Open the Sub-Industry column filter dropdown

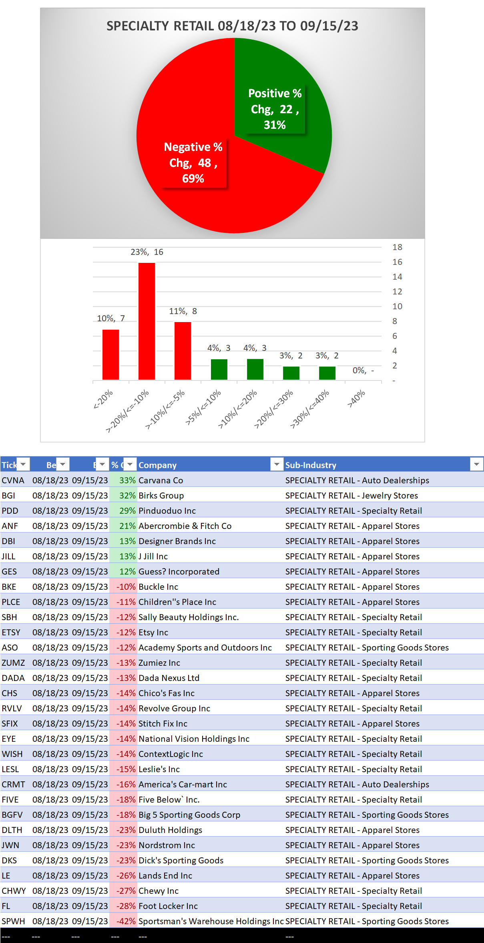(476, 464)
